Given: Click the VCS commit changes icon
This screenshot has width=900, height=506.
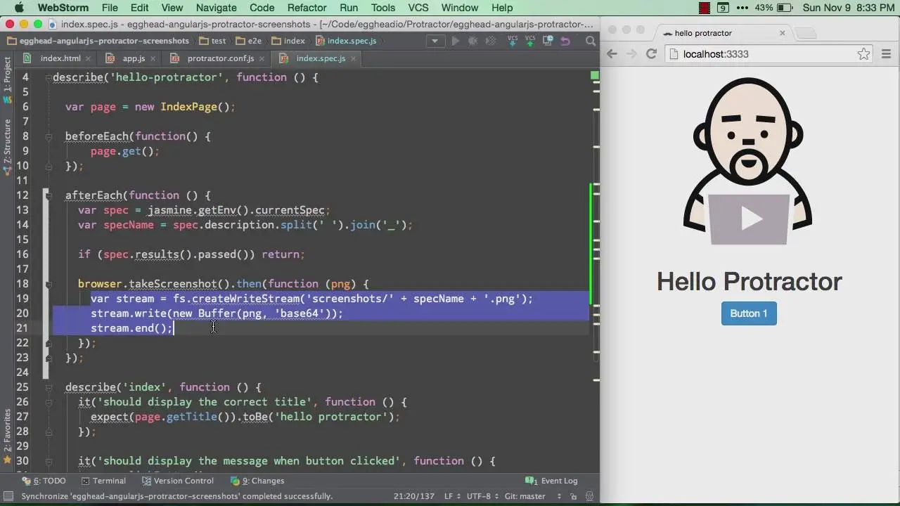Looking at the screenshot, I should [x=530, y=41].
